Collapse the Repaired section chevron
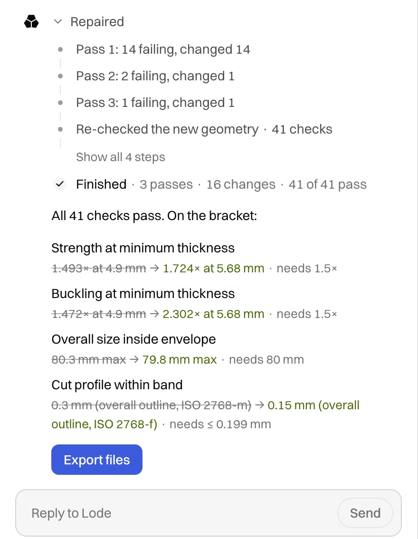Screen dimensions: 418x539 (x=58, y=22)
